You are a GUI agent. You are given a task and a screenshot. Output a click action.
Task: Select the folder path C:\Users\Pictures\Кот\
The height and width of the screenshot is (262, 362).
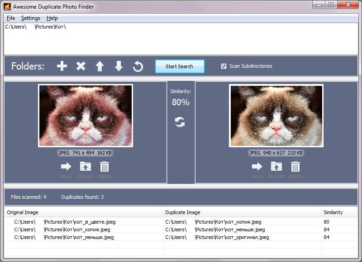coord(36,27)
